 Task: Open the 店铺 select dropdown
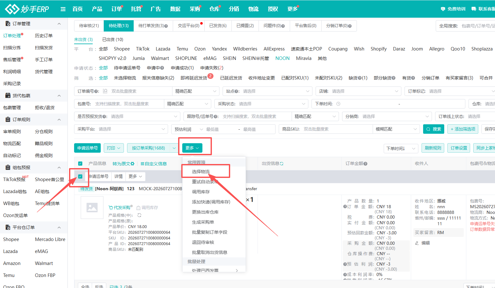click(x=358, y=91)
